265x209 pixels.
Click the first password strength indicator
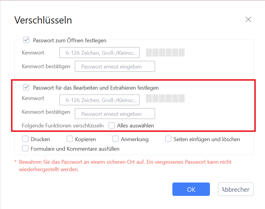click(x=148, y=52)
